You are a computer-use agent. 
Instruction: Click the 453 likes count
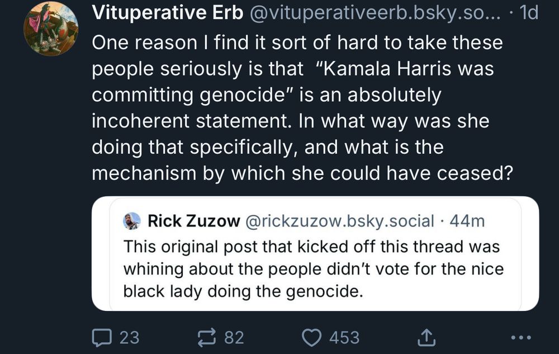(x=344, y=337)
